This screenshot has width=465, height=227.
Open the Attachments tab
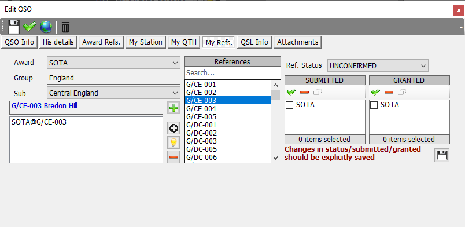pyautogui.click(x=297, y=42)
